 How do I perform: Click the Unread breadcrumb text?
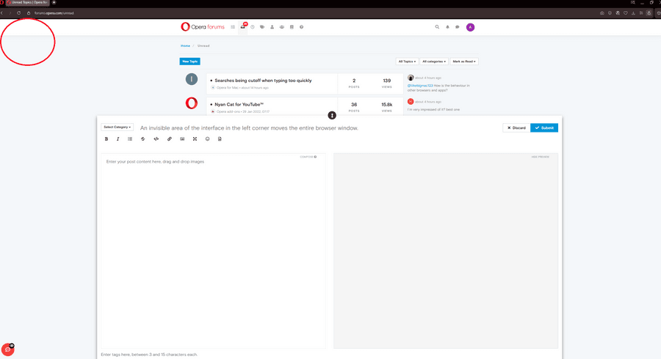[x=203, y=46]
